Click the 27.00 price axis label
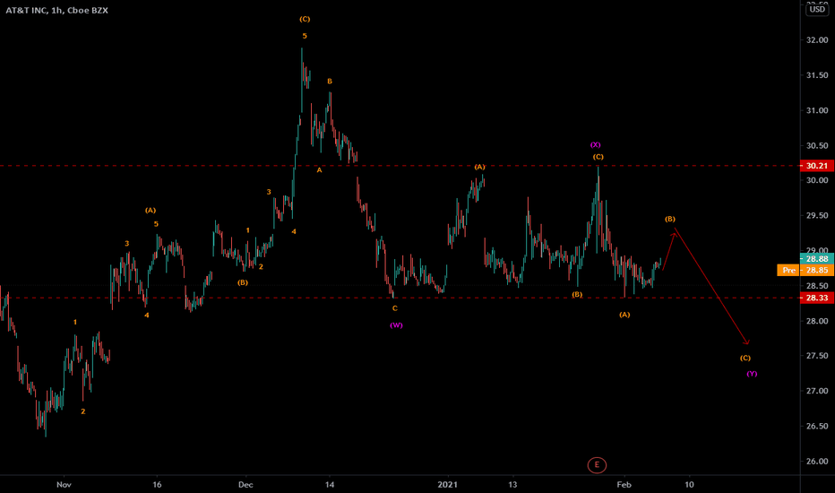The height and width of the screenshot is (493, 835). [x=817, y=391]
